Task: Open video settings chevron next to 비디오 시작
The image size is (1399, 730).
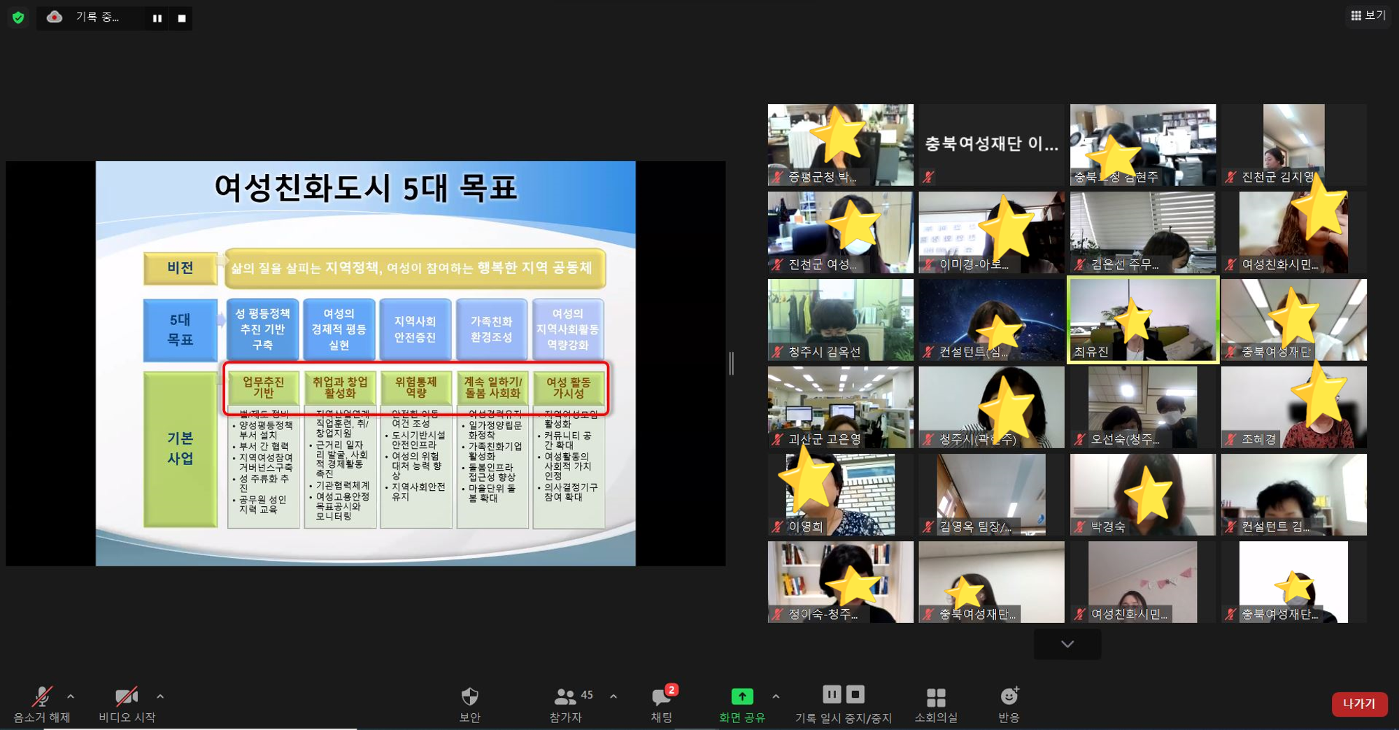Action: pos(159,696)
